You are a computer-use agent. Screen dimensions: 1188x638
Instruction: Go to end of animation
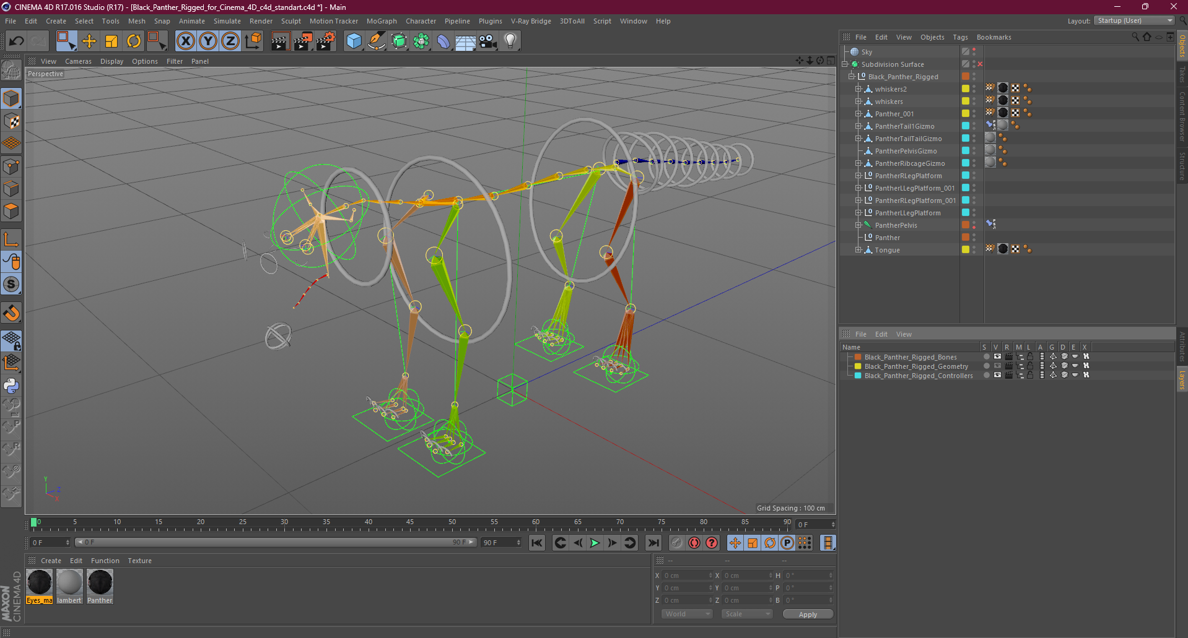click(x=653, y=543)
